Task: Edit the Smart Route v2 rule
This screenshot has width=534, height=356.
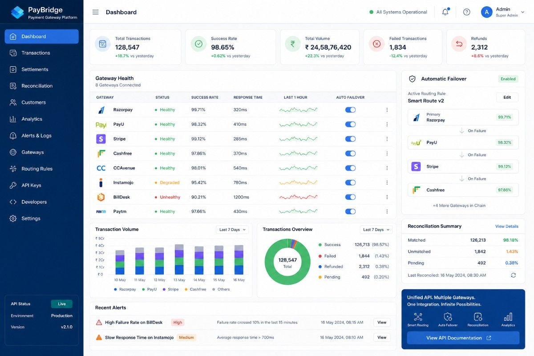Action: pyautogui.click(x=507, y=97)
